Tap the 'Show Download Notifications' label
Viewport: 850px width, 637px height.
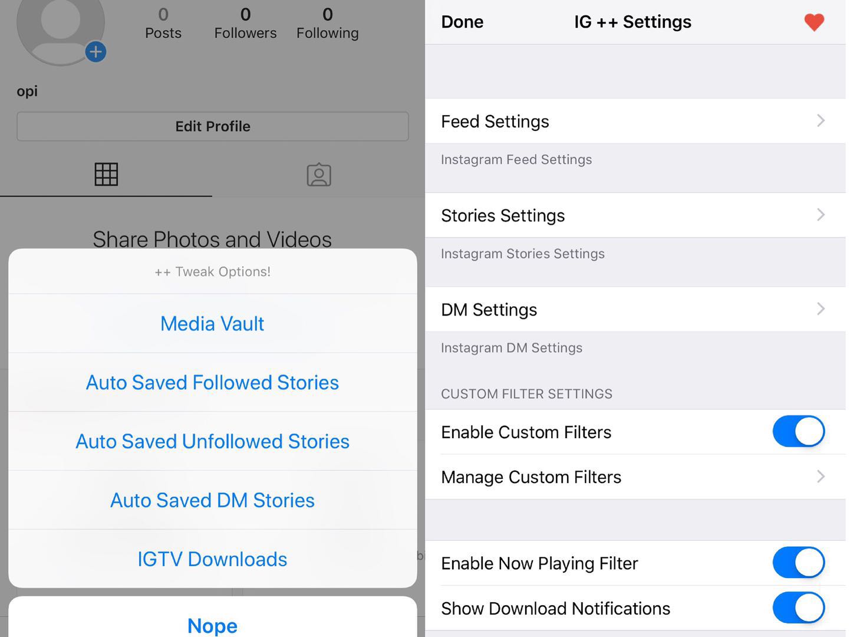[x=556, y=609]
